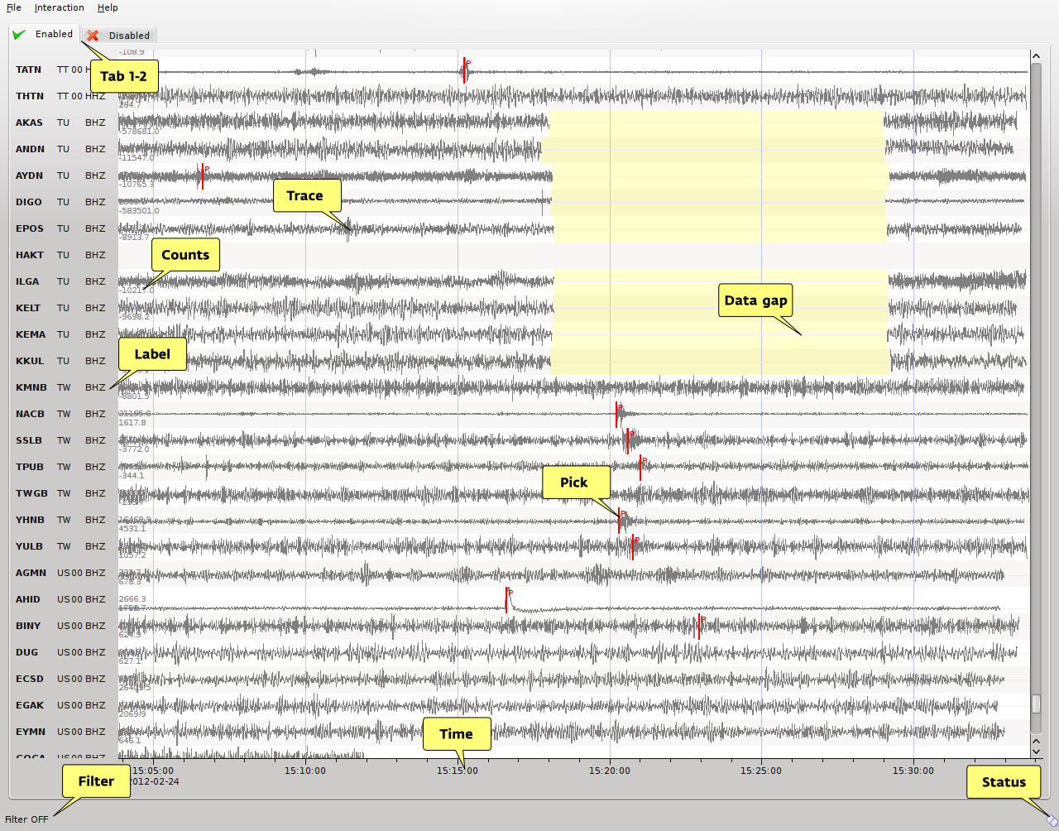Click the connection status icon in bottom-right corner
Image resolution: width=1059 pixels, height=831 pixels.
coord(1052,820)
